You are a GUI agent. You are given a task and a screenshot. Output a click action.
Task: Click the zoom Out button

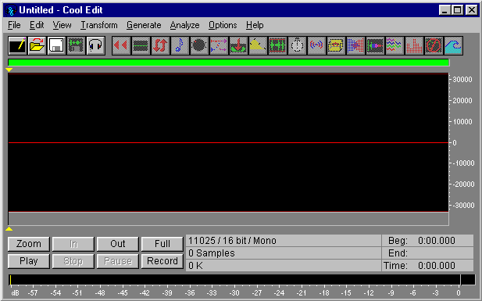[x=118, y=244]
